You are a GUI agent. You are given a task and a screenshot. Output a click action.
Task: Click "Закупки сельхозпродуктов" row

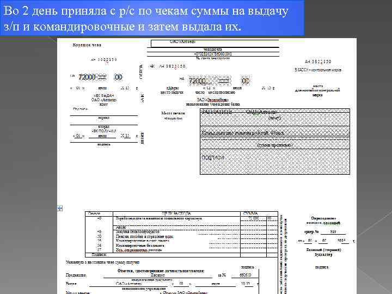138,232
